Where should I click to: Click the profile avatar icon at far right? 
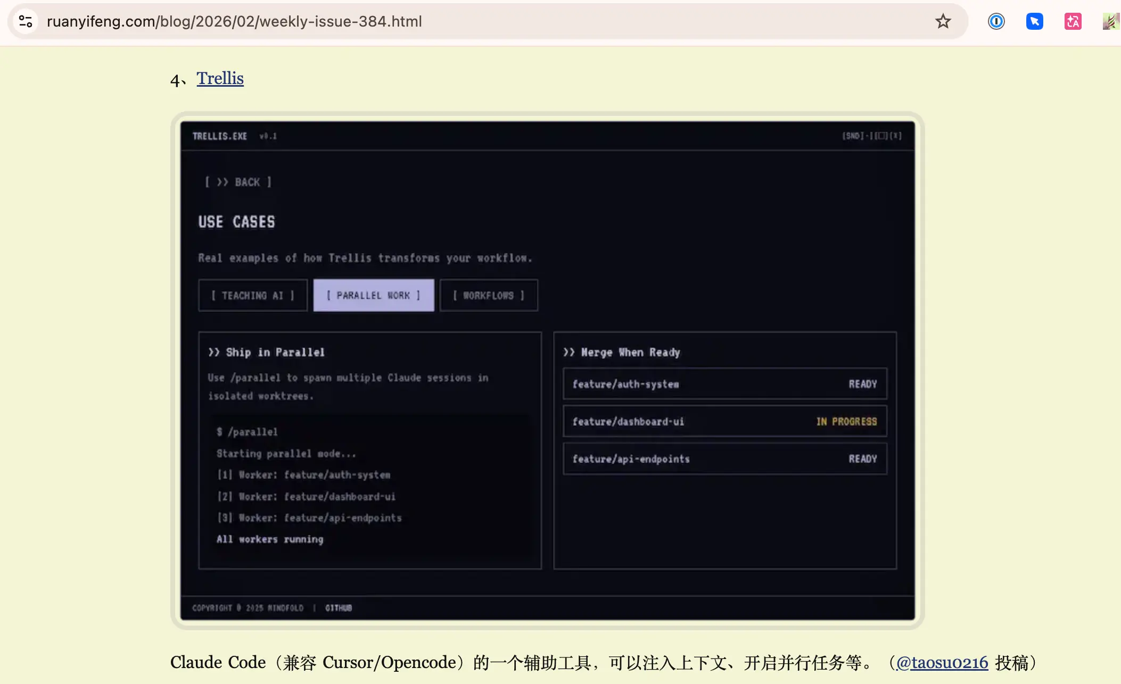click(x=1110, y=21)
